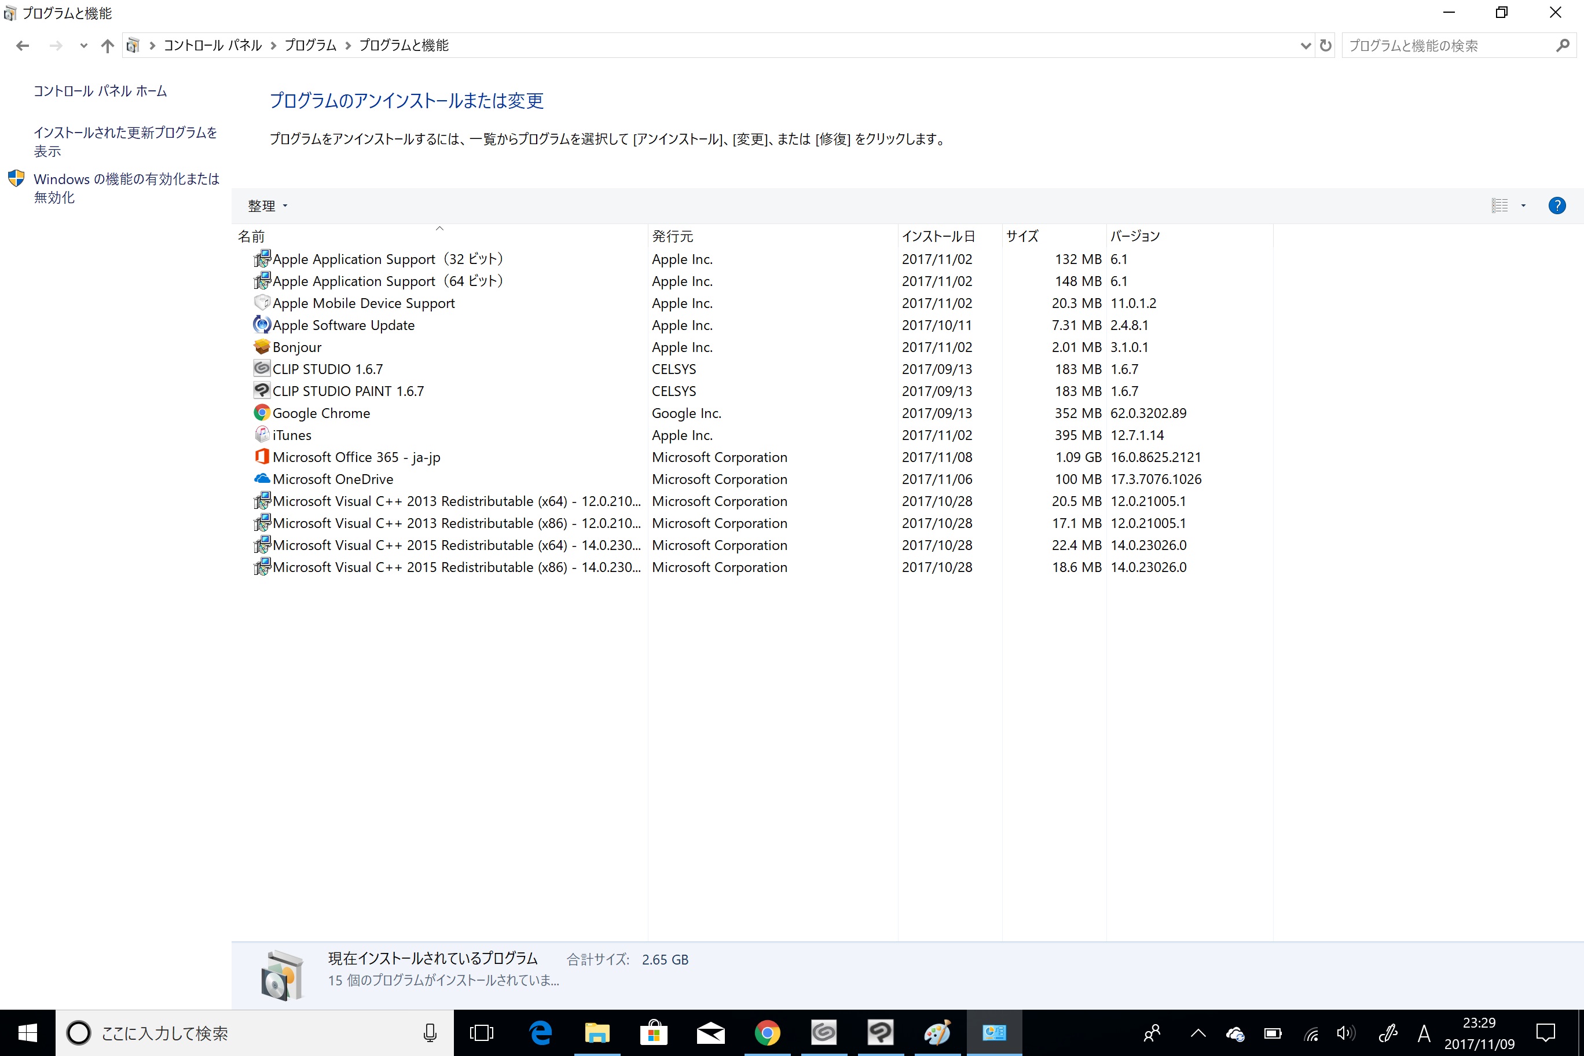
Task: Select Apple Application Support (64 ビット) row
Action: [753, 281]
